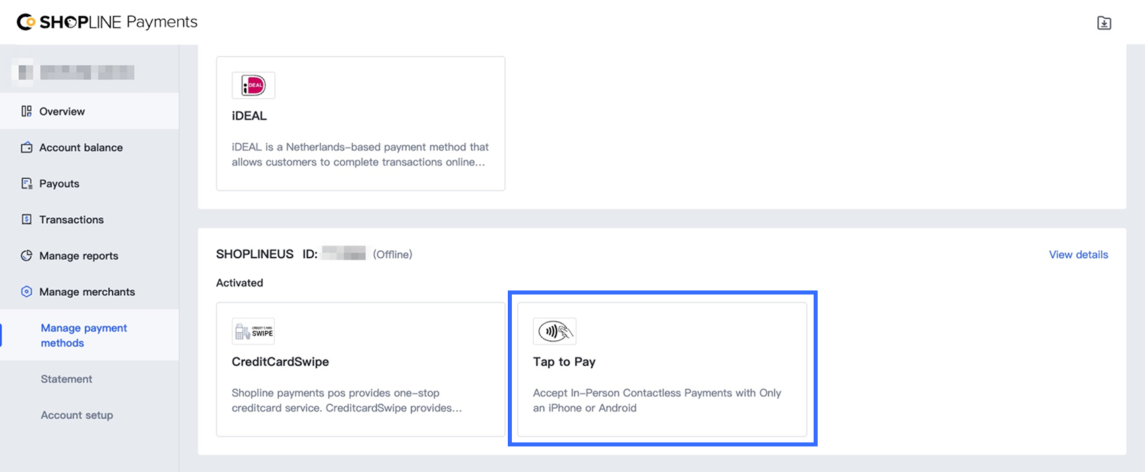Screen dimensions: 1145x472
Task: Click the download icon in top-right corner
Action: coord(1104,23)
